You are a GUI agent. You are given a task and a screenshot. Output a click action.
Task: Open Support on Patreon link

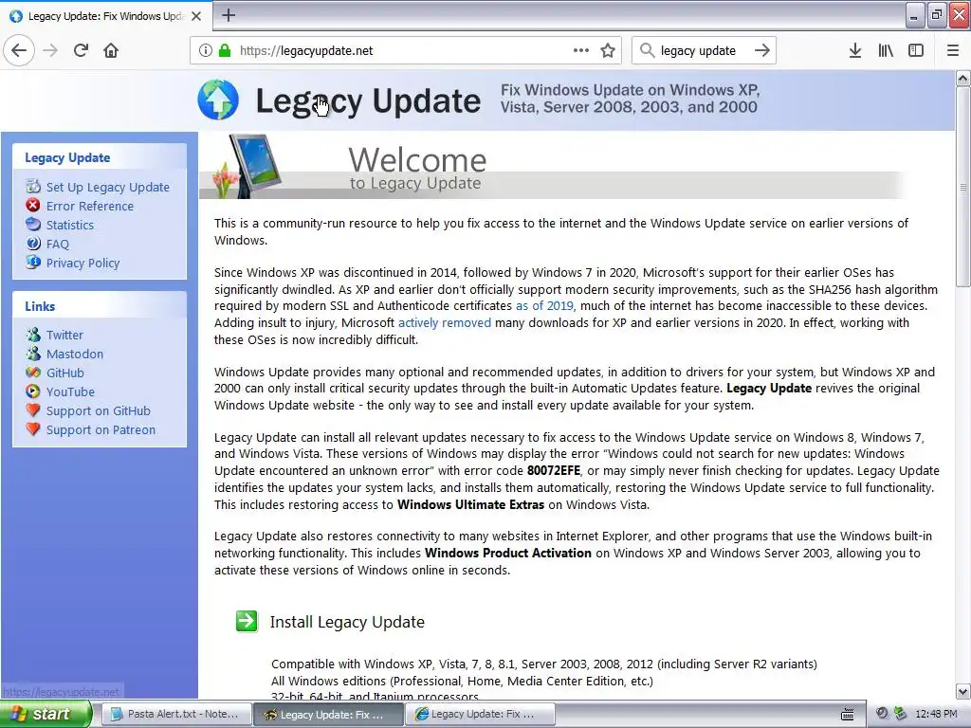click(x=101, y=430)
